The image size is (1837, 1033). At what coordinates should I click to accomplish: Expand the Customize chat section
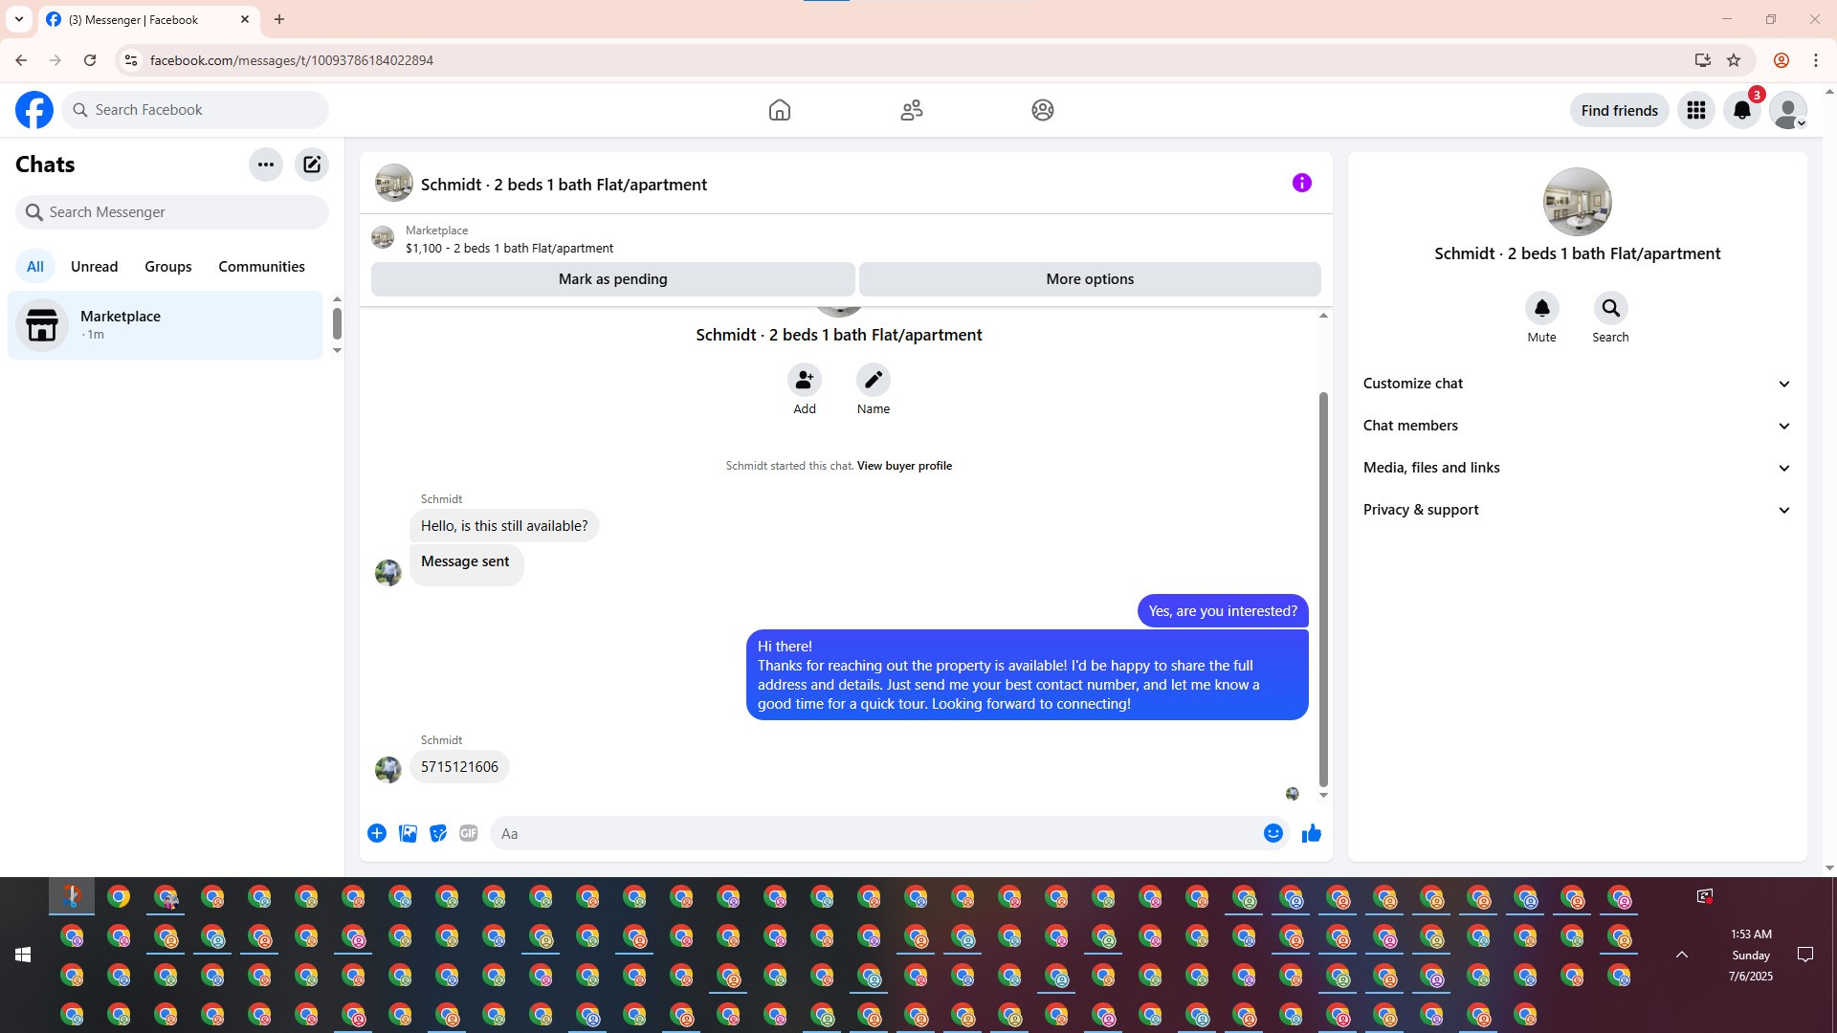1577,384
